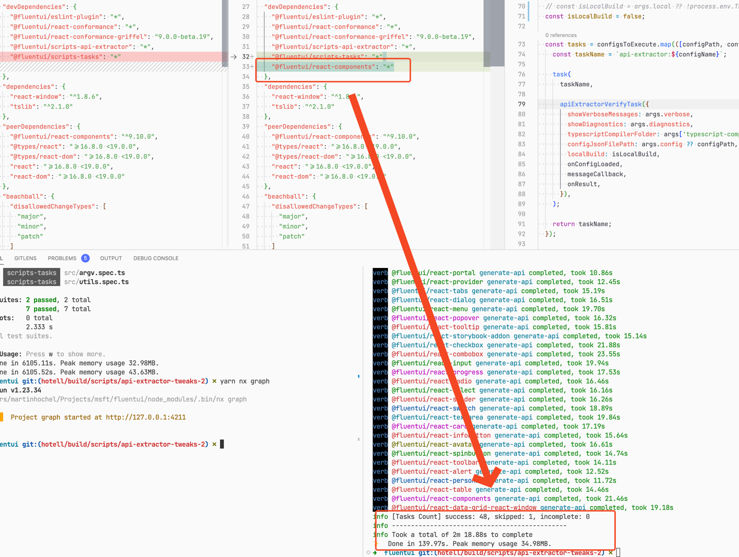The height and width of the screenshot is (557, 739).
Task: Open the '0 references' code lens
Action: [561, 35]
